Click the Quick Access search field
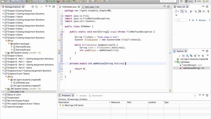The width and height of the screenshot is (211, 119). (x=168, y=1)
